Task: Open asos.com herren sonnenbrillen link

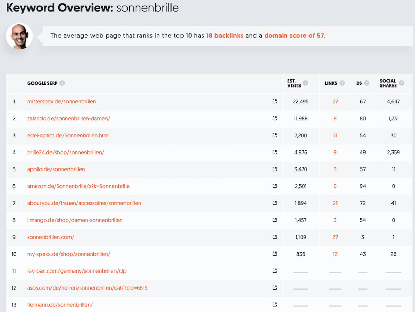Action: (87, 288)
